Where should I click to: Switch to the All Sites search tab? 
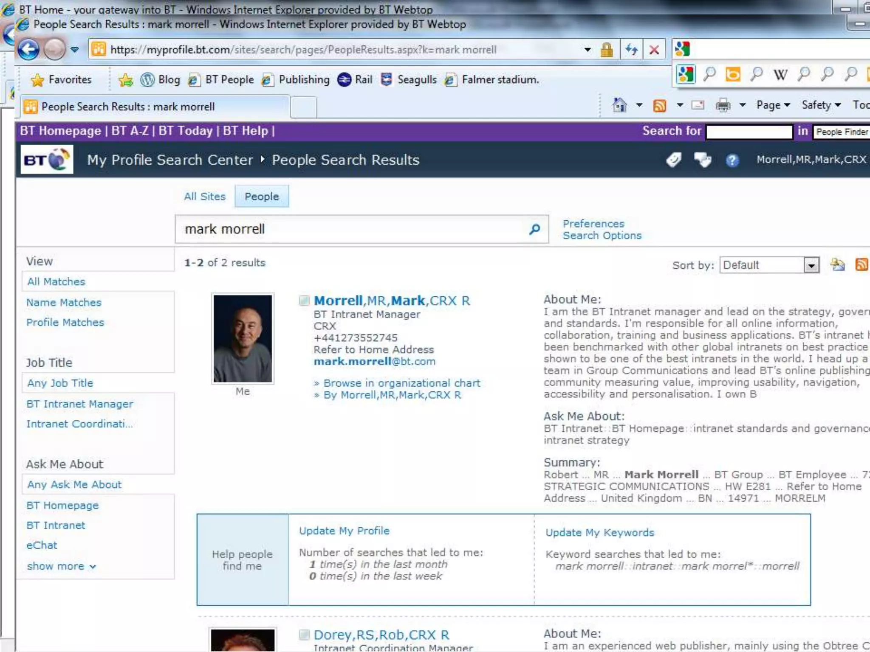click(x=204, y=197)
